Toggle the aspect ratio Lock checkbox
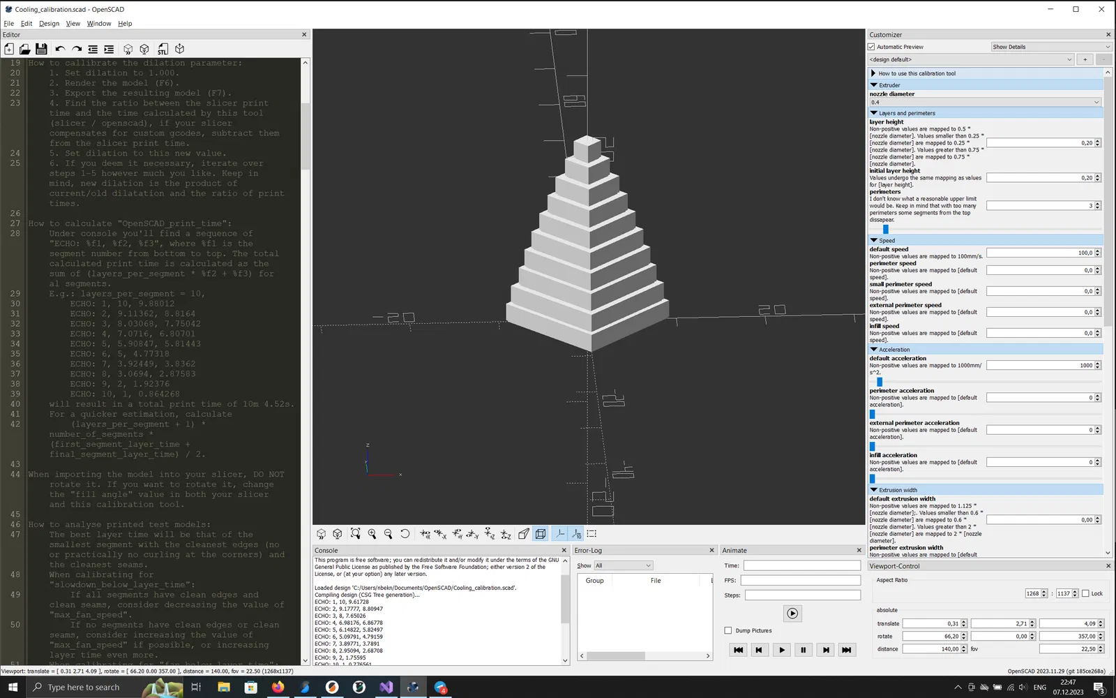Screen dimensions: 1116x698 [x=1085, y=593]
